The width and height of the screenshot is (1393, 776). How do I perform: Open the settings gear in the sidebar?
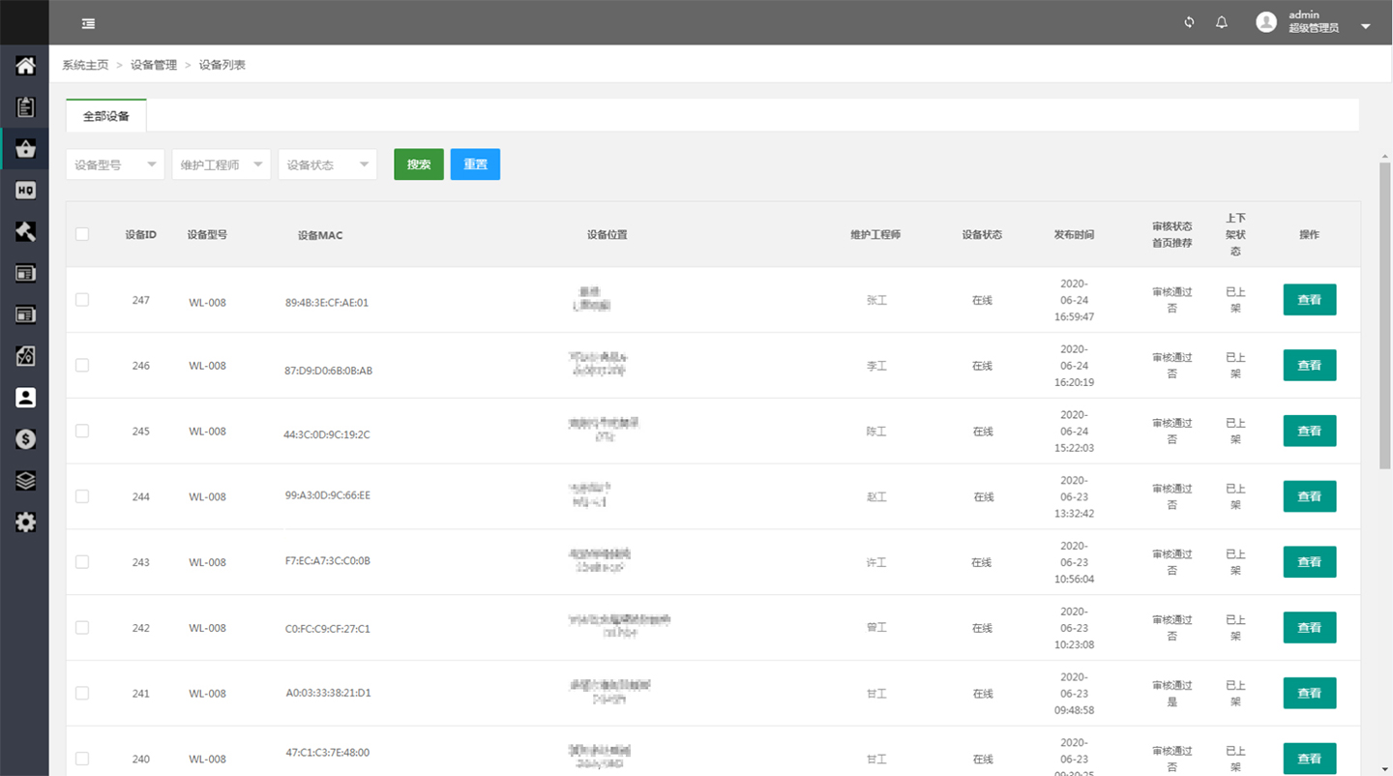[25, 522]
